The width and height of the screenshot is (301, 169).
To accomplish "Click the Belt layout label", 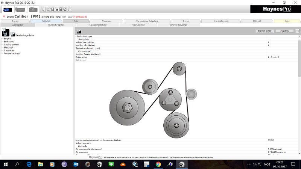I will coord(81,60).
